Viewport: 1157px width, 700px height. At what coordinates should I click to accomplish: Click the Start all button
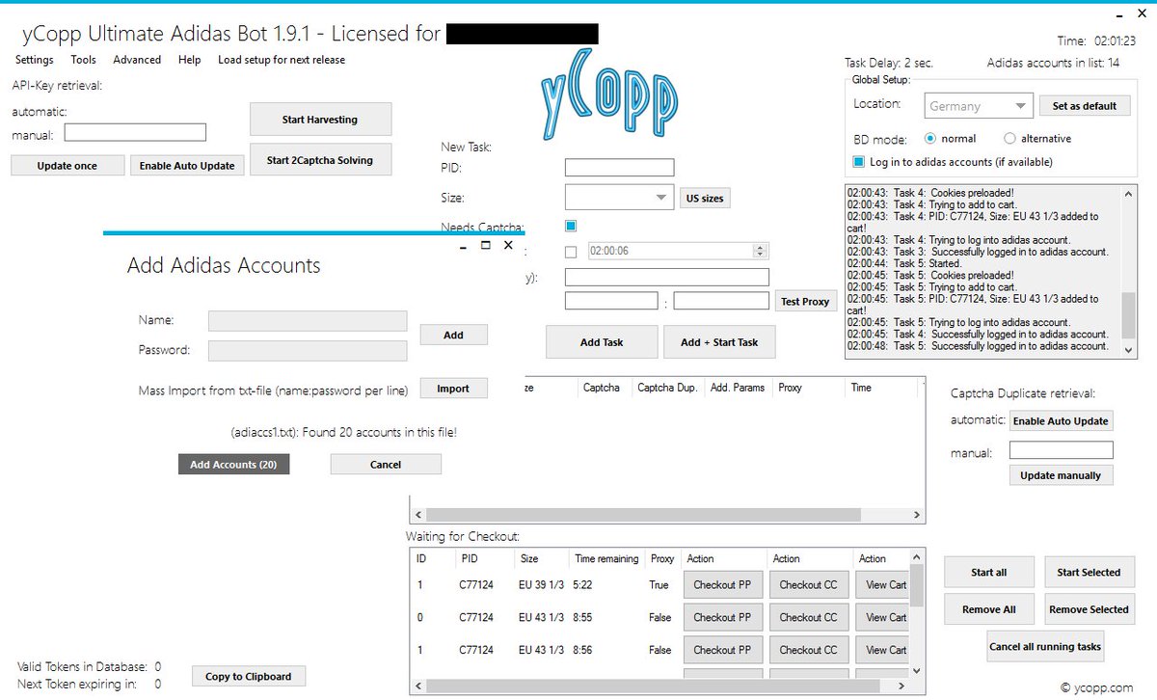(x=989, y=573)
